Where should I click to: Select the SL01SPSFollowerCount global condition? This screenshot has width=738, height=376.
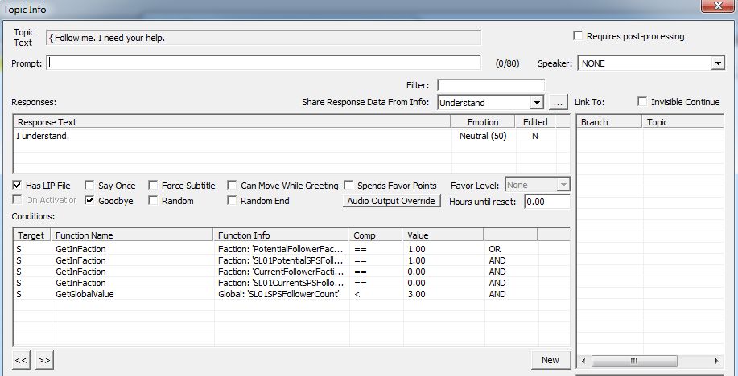(x=291, y=294)
